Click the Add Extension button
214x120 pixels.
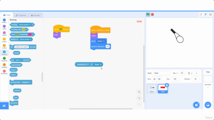click(4, 106)
